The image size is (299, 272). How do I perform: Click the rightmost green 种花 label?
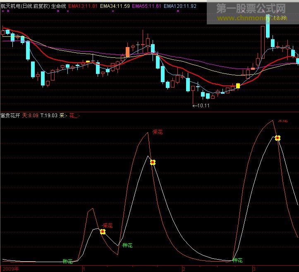click(x=238, y=260)
